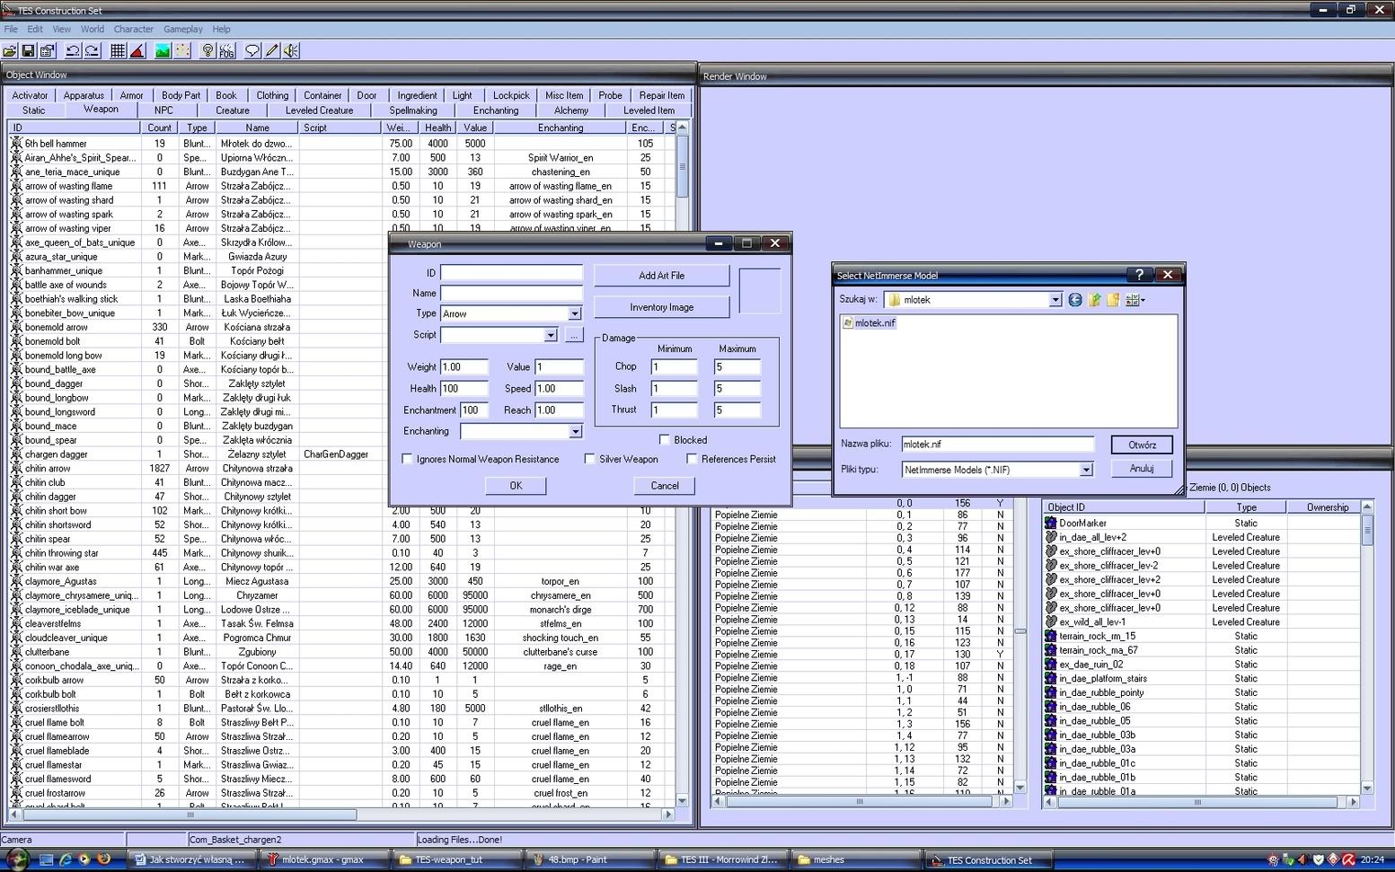Click the path grid editing toolbar icon
Viewport: 1395px width, 872px height.
coord(182,51)
